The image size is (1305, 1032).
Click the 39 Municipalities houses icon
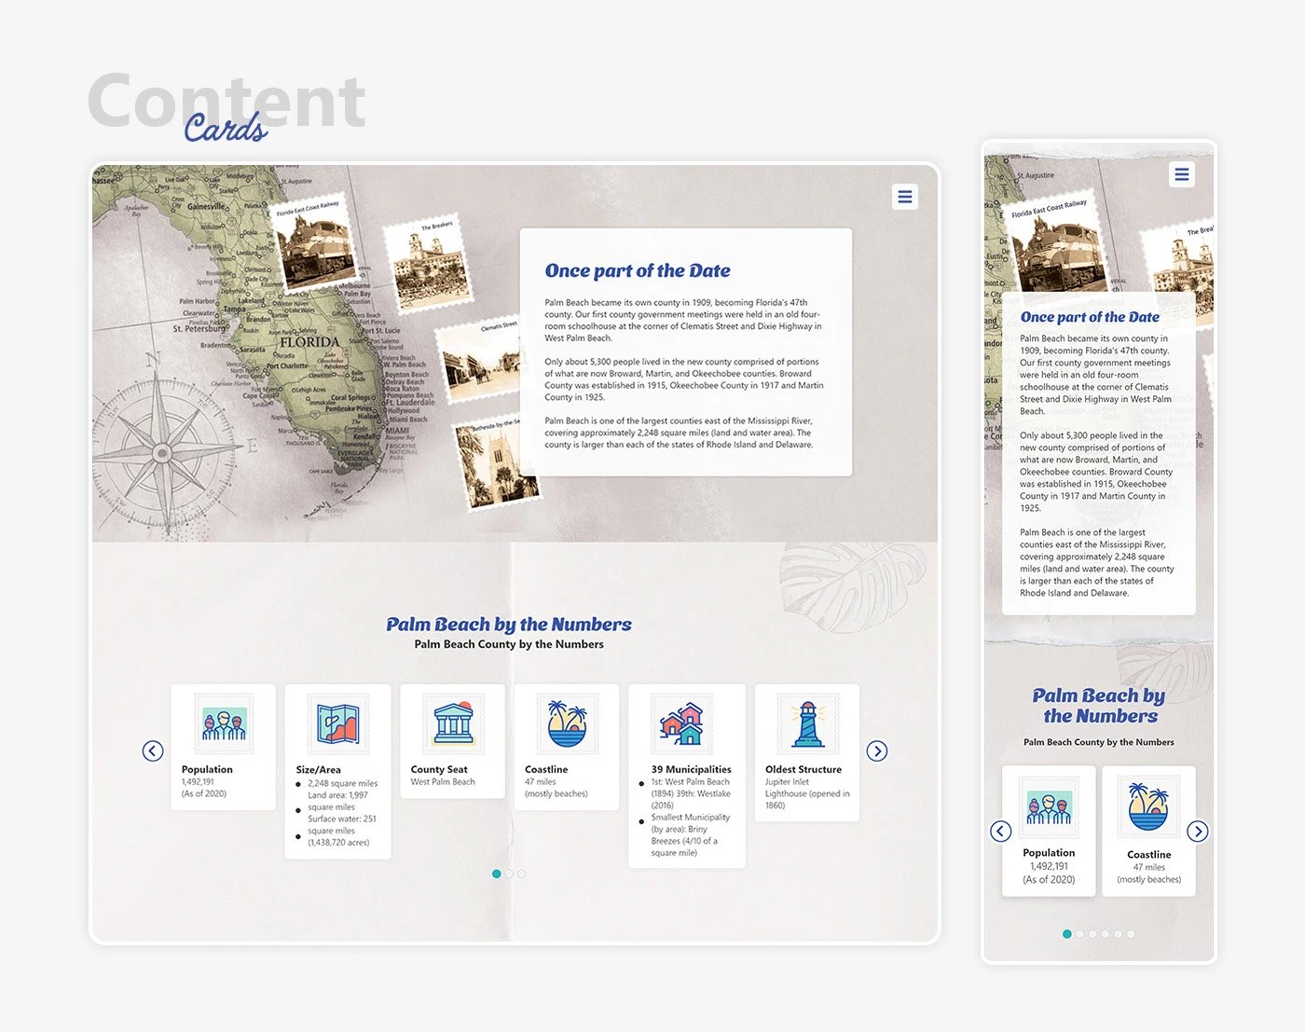point(681,723)
